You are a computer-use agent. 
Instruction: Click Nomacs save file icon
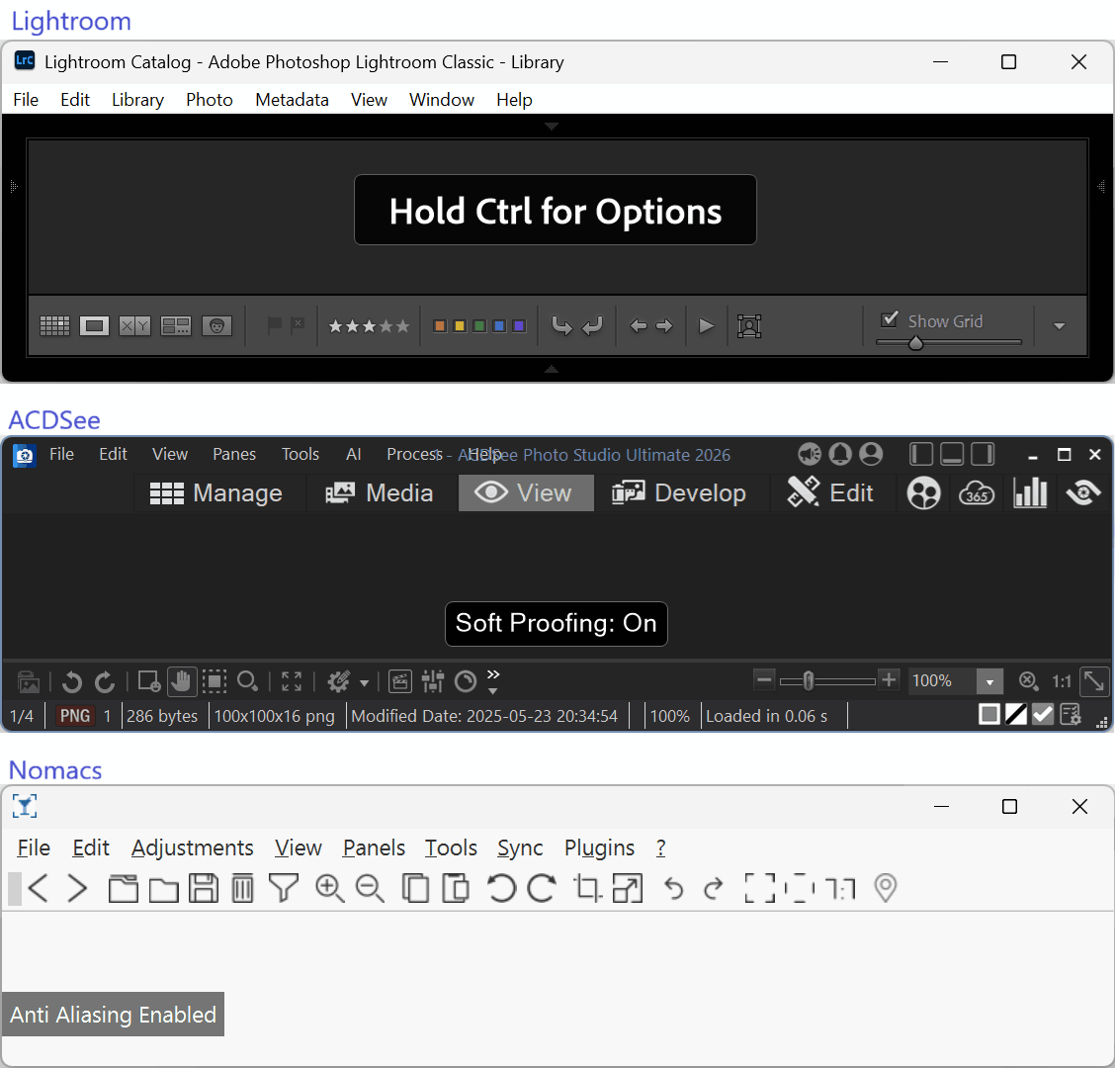[204, 888]
